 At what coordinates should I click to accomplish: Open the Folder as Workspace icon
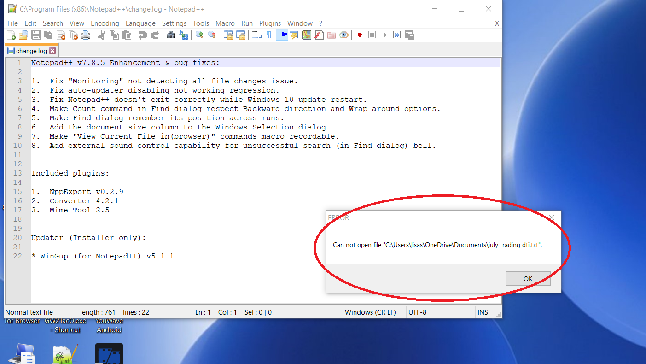(332, 35)
